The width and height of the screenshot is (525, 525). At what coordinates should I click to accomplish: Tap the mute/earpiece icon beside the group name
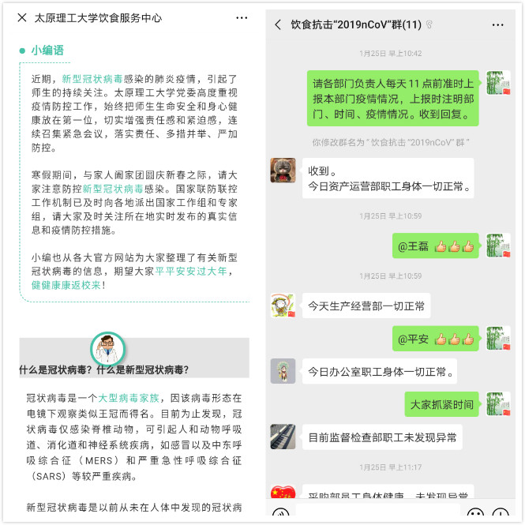[429, 24]
